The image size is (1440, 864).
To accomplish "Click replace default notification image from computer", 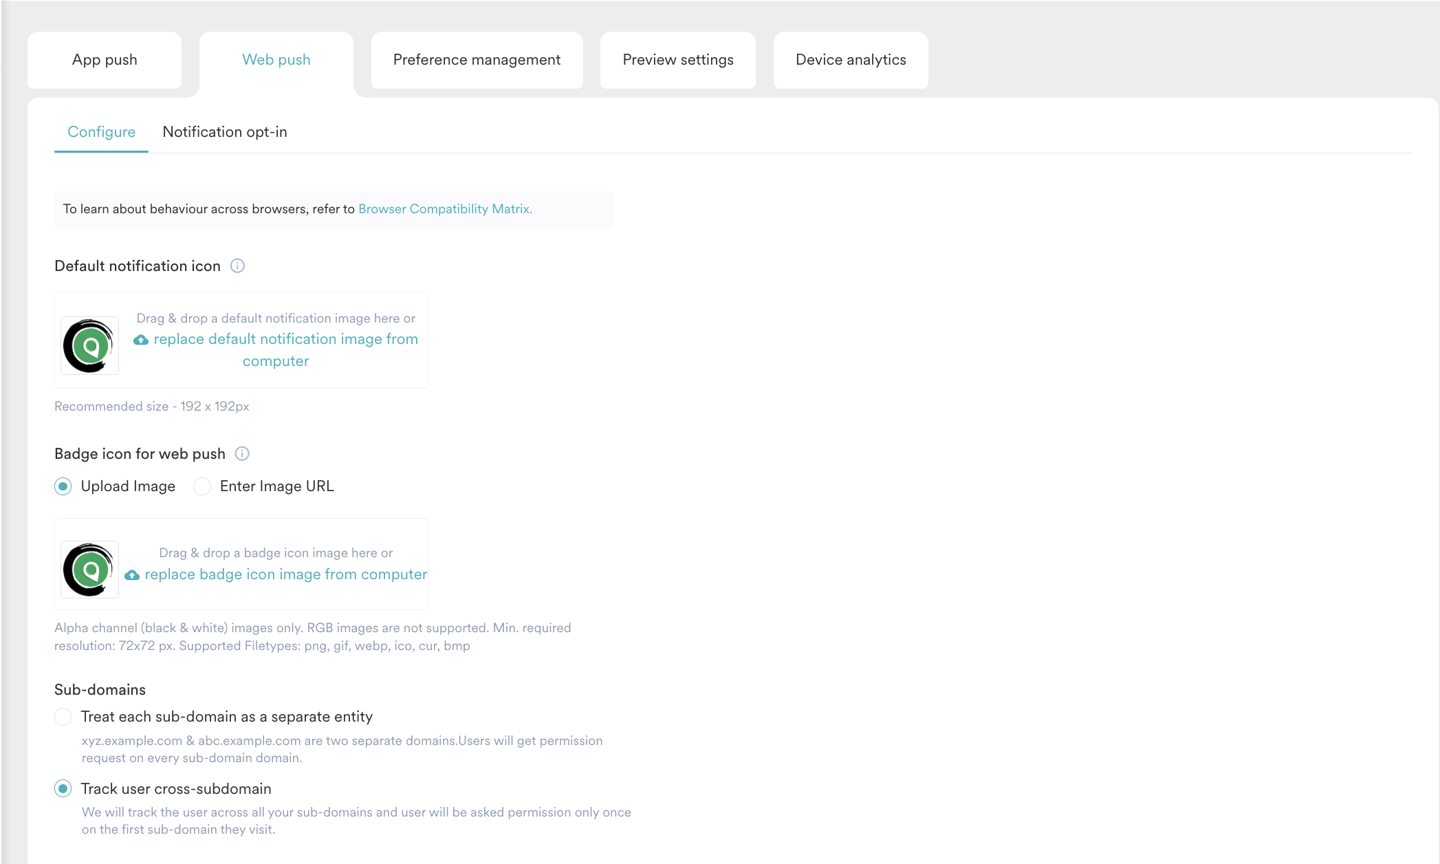I will point(285,340).
